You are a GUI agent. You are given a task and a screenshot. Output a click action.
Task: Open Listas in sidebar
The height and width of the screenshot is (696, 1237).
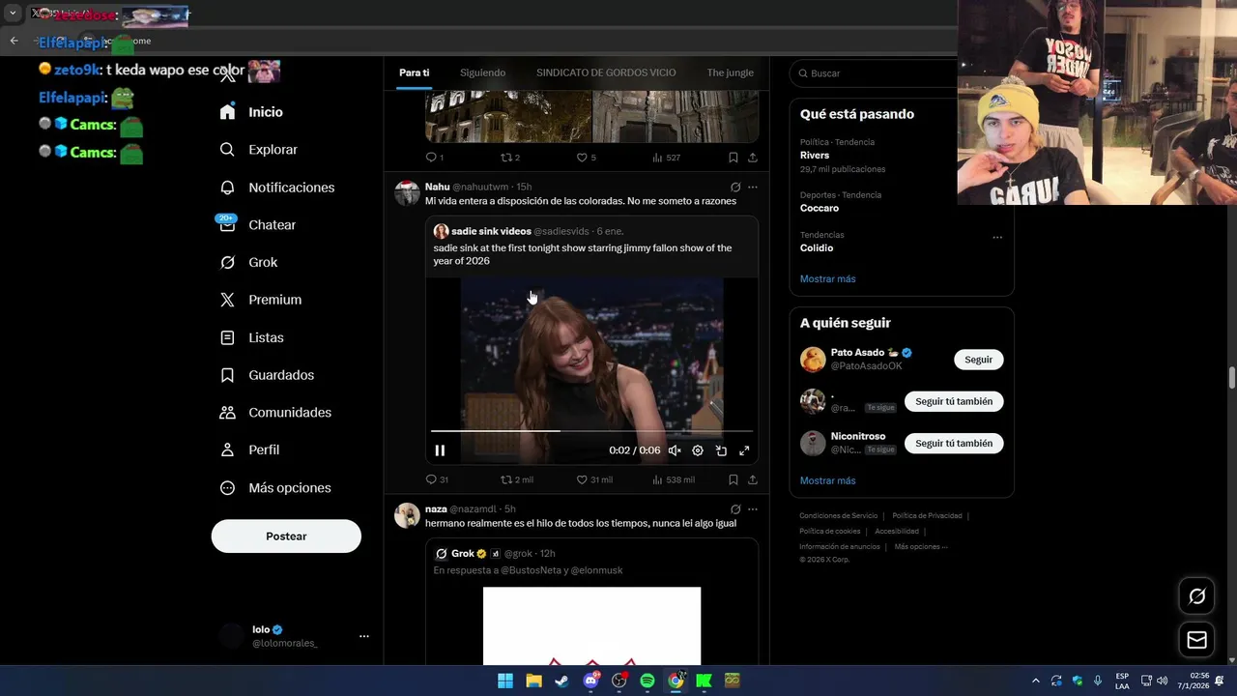[251, 337]
